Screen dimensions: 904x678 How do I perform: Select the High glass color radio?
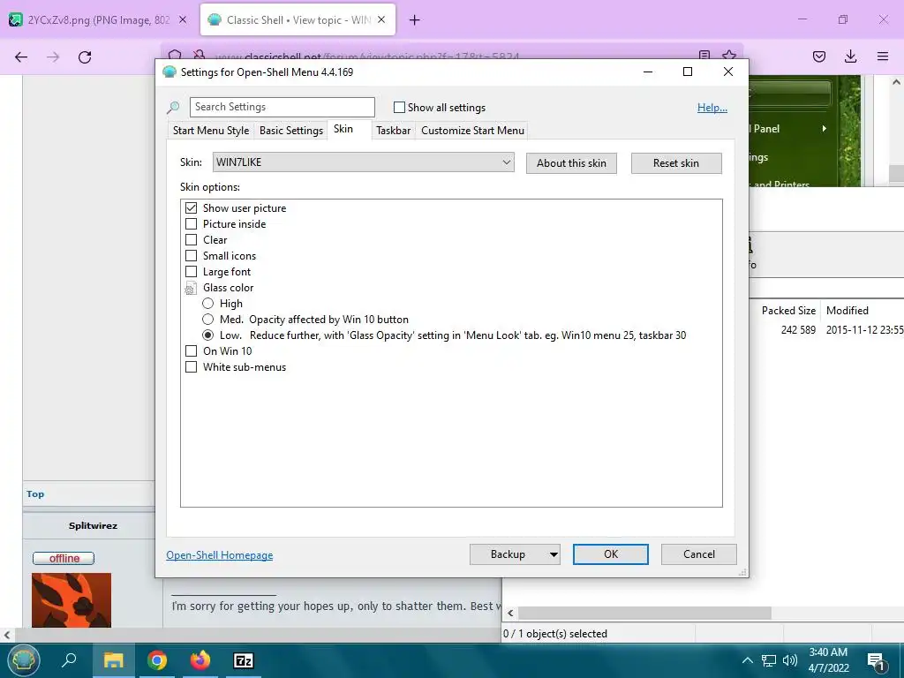point(207,304)
